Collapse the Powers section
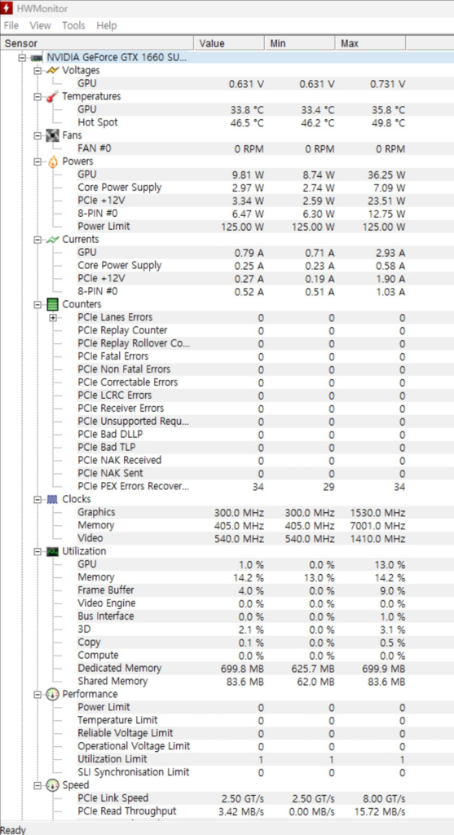454x835 pixels. 37,161
